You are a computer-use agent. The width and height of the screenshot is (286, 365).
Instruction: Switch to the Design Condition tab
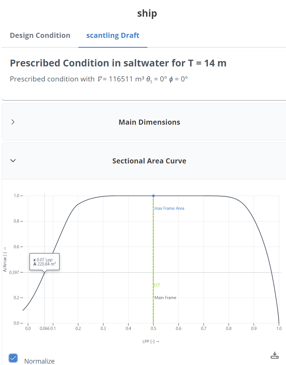click(40, 35)
